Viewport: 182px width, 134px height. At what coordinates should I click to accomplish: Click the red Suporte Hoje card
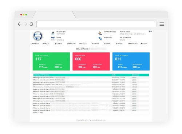91,62
